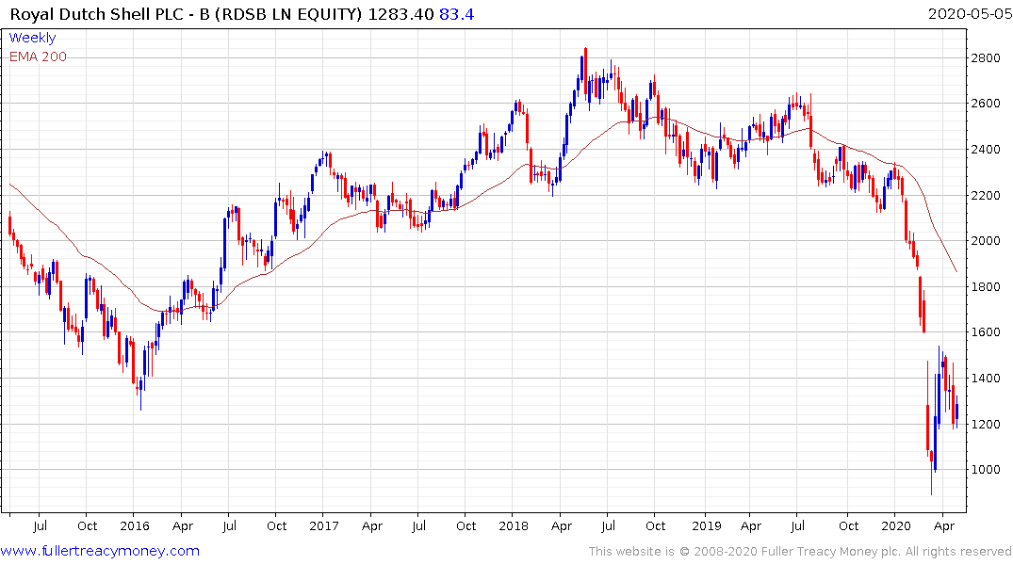Screen dimensions: 1013x565
Task: Click the blue change value 83.4
Action: [457, 14]
